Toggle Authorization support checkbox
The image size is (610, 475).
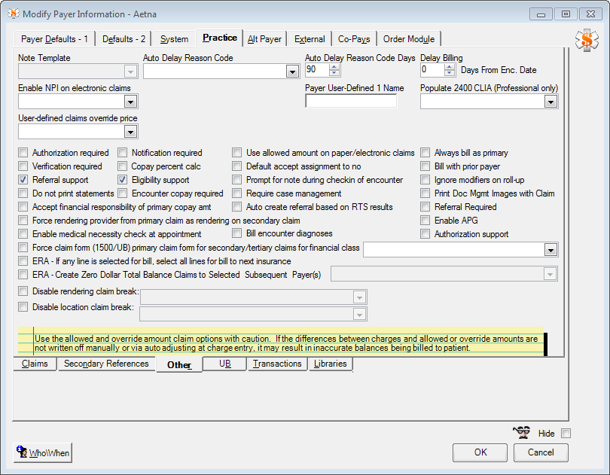[x=425, y=234]
